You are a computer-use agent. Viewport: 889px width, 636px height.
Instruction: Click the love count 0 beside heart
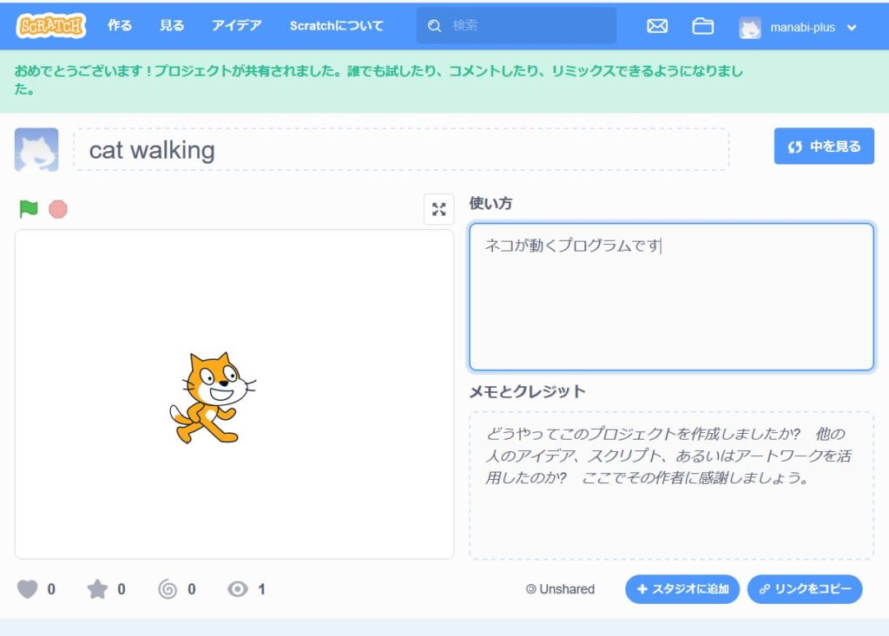pos(51,589)
